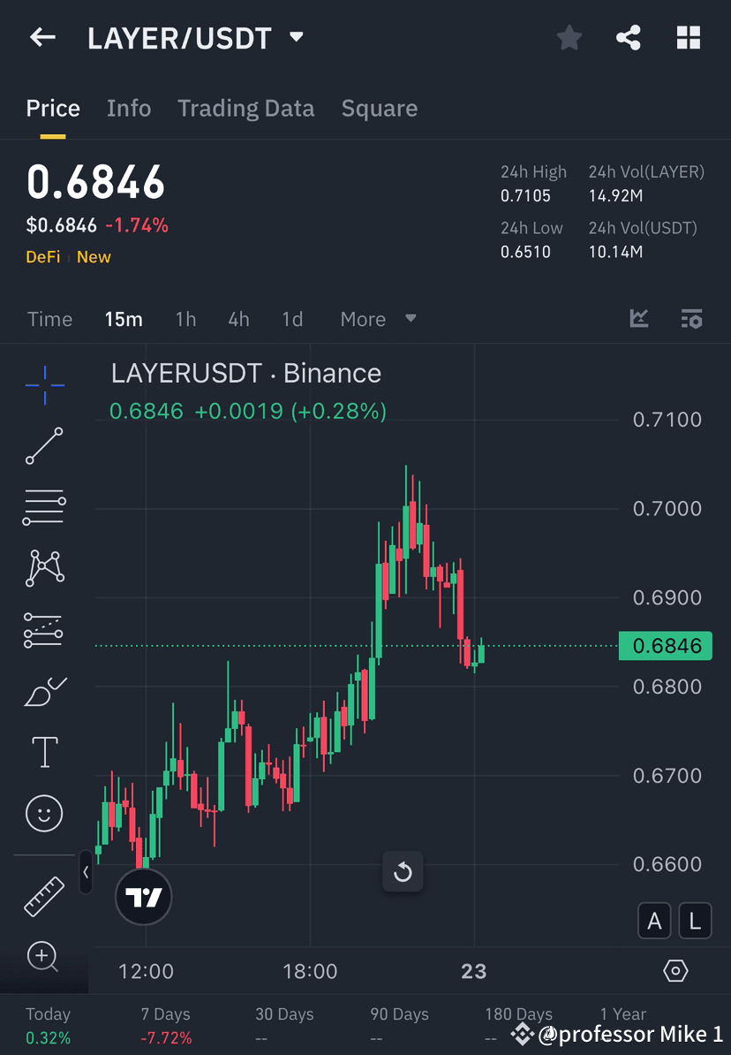Screen dimensions: 731x1055
Task: Expand the More timeframes dropdown
Action: point(378,319)
